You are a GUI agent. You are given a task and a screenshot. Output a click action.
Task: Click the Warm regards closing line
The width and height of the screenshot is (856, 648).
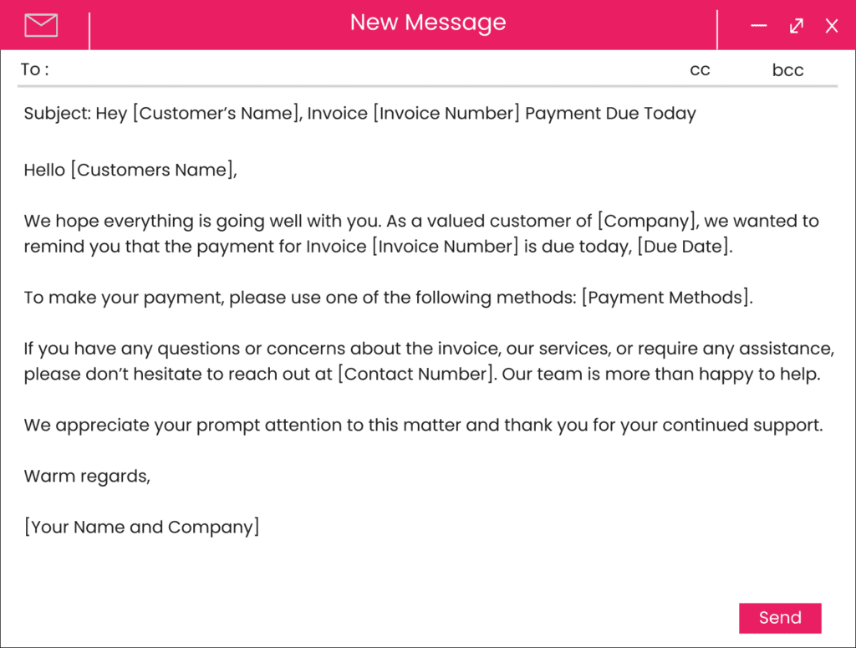pyautogui.click(x=87, y=477)
